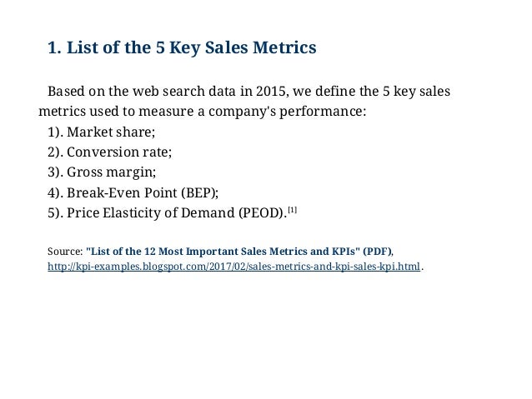Click the "Price Elasticity of Demand (PEOD)" item
The height and width of the screenshot is (399, 532).
click(x=177, y=213)
